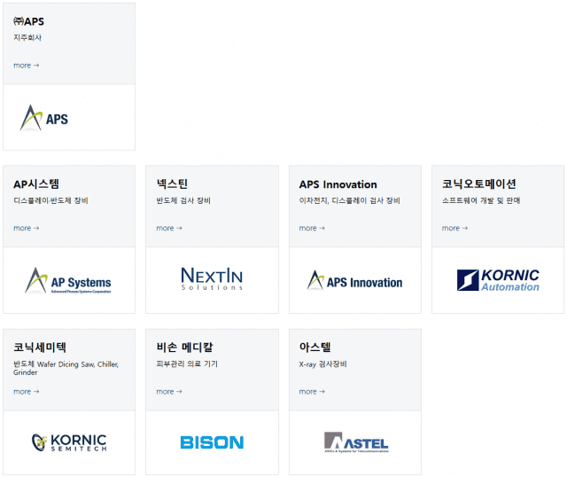
Task: Click the 소프트웨어 개발 및 판매 description
Action: pyautogui.click(x=481, y=200)
